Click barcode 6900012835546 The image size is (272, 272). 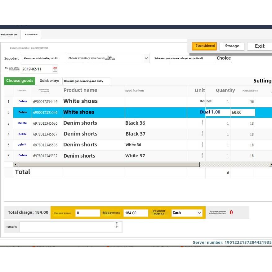pos(45,113)
